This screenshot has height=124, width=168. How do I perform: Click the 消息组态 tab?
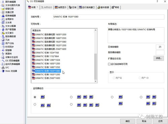tap(46, 7)
